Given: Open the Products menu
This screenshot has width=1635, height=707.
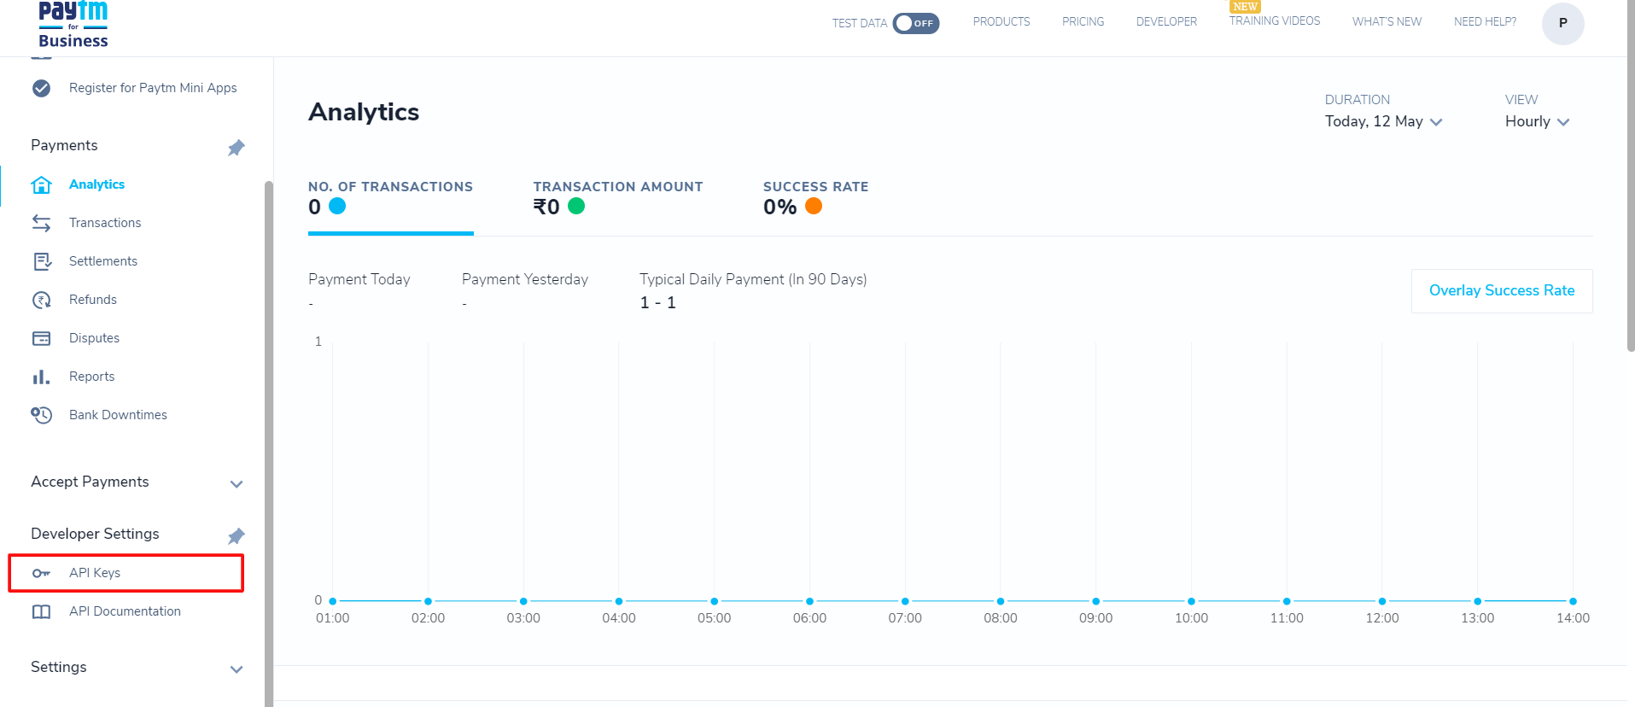Looking at the screenshot, I should point(1001,21).
